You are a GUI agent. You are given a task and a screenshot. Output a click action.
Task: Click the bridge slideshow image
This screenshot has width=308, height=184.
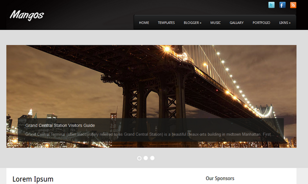[151, 96]
